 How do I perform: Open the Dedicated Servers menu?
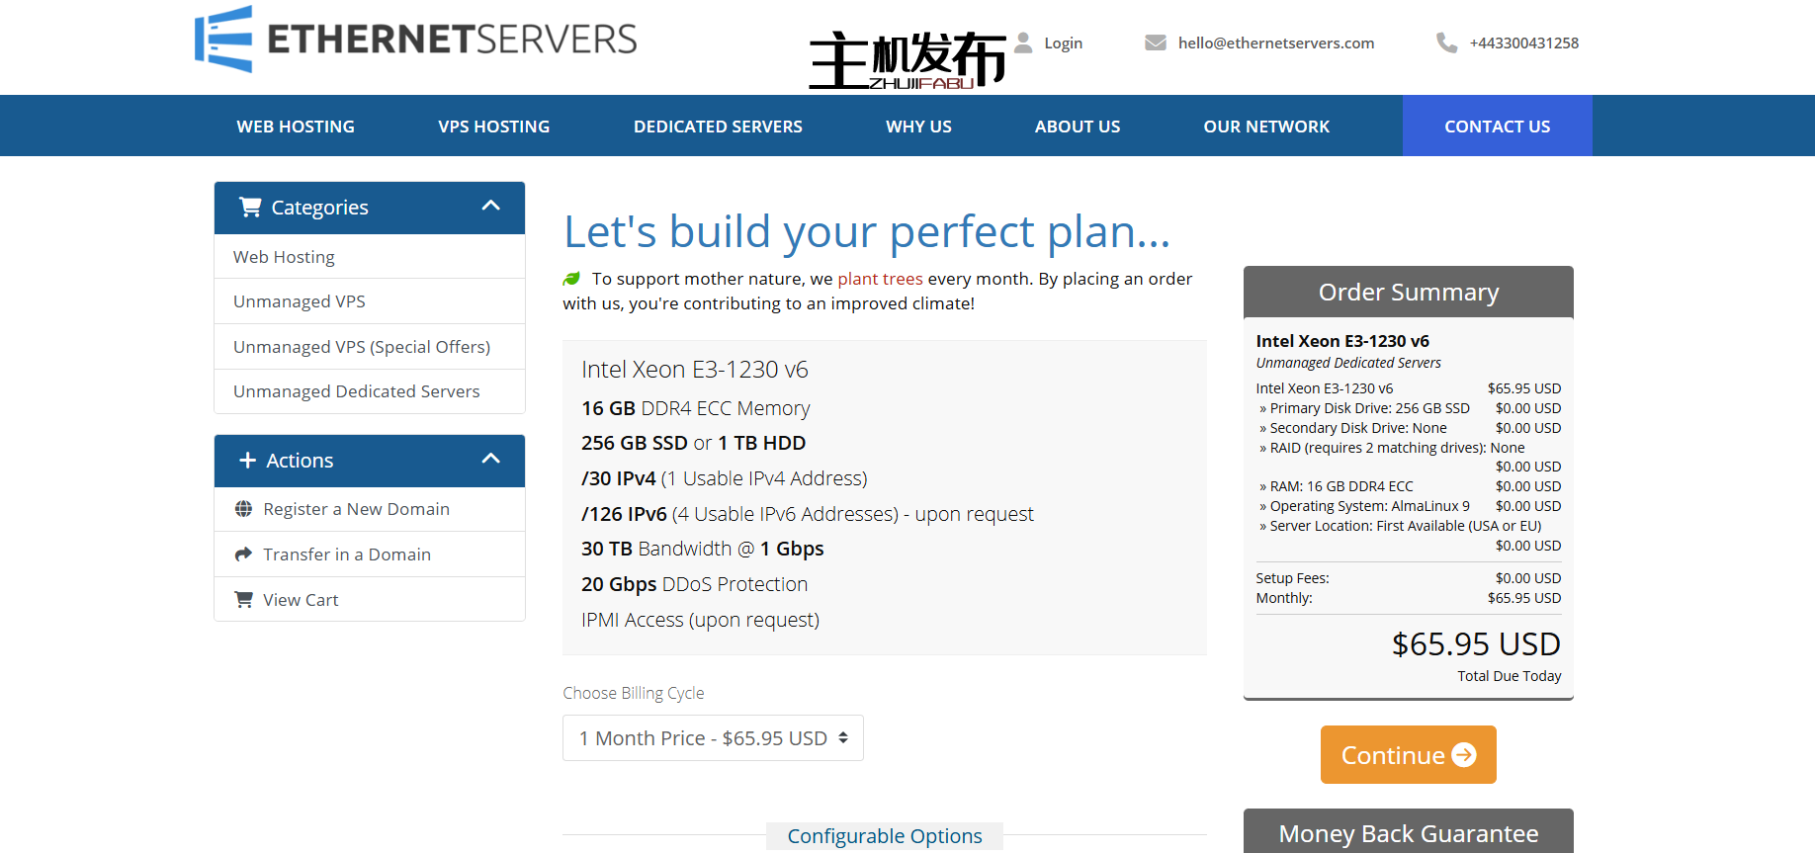(x=718, y=127)
